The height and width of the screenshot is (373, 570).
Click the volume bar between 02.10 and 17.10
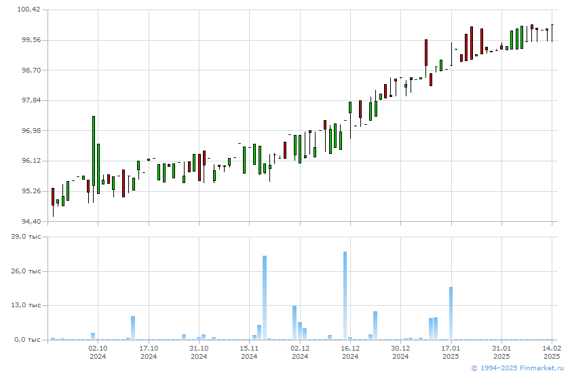click(x=133, y=328)
